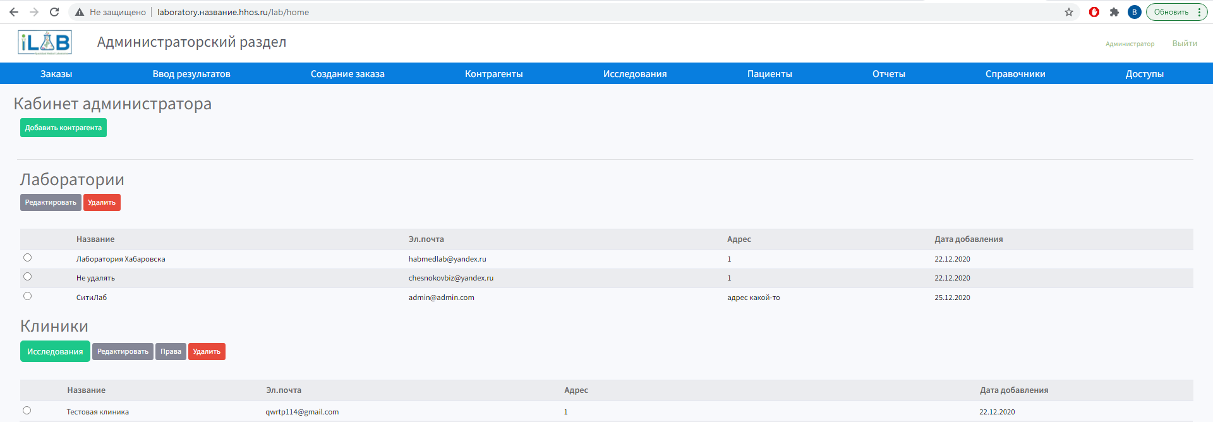
Task: Bookmark this page with the star icon
Action: [x=1069, y=12]
